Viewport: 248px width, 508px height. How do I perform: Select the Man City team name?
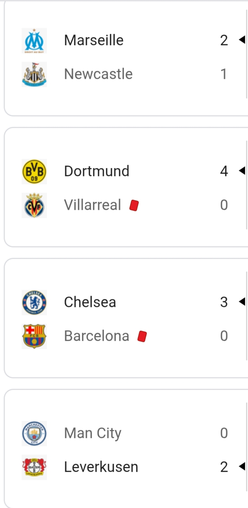(x=92, y=433)
